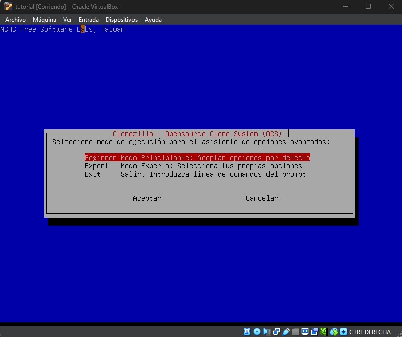The image size is (402, 337).
Task: Click the display settings status icon
Action: (305, 332)
